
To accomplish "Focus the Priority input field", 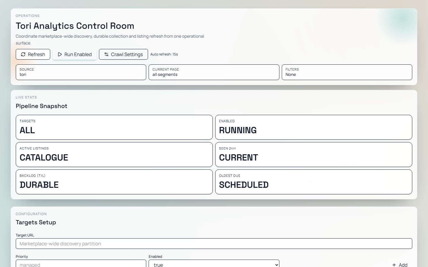I will pyautogui.click(x=81, y=263).
